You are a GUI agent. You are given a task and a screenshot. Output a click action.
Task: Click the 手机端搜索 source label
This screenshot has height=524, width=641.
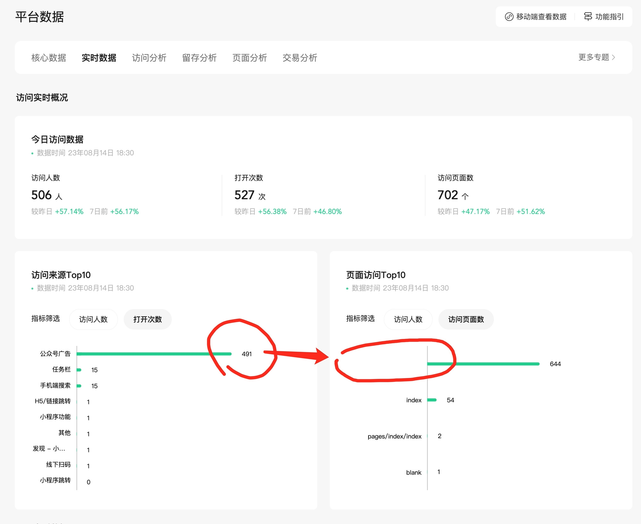(x=55, y=385)
